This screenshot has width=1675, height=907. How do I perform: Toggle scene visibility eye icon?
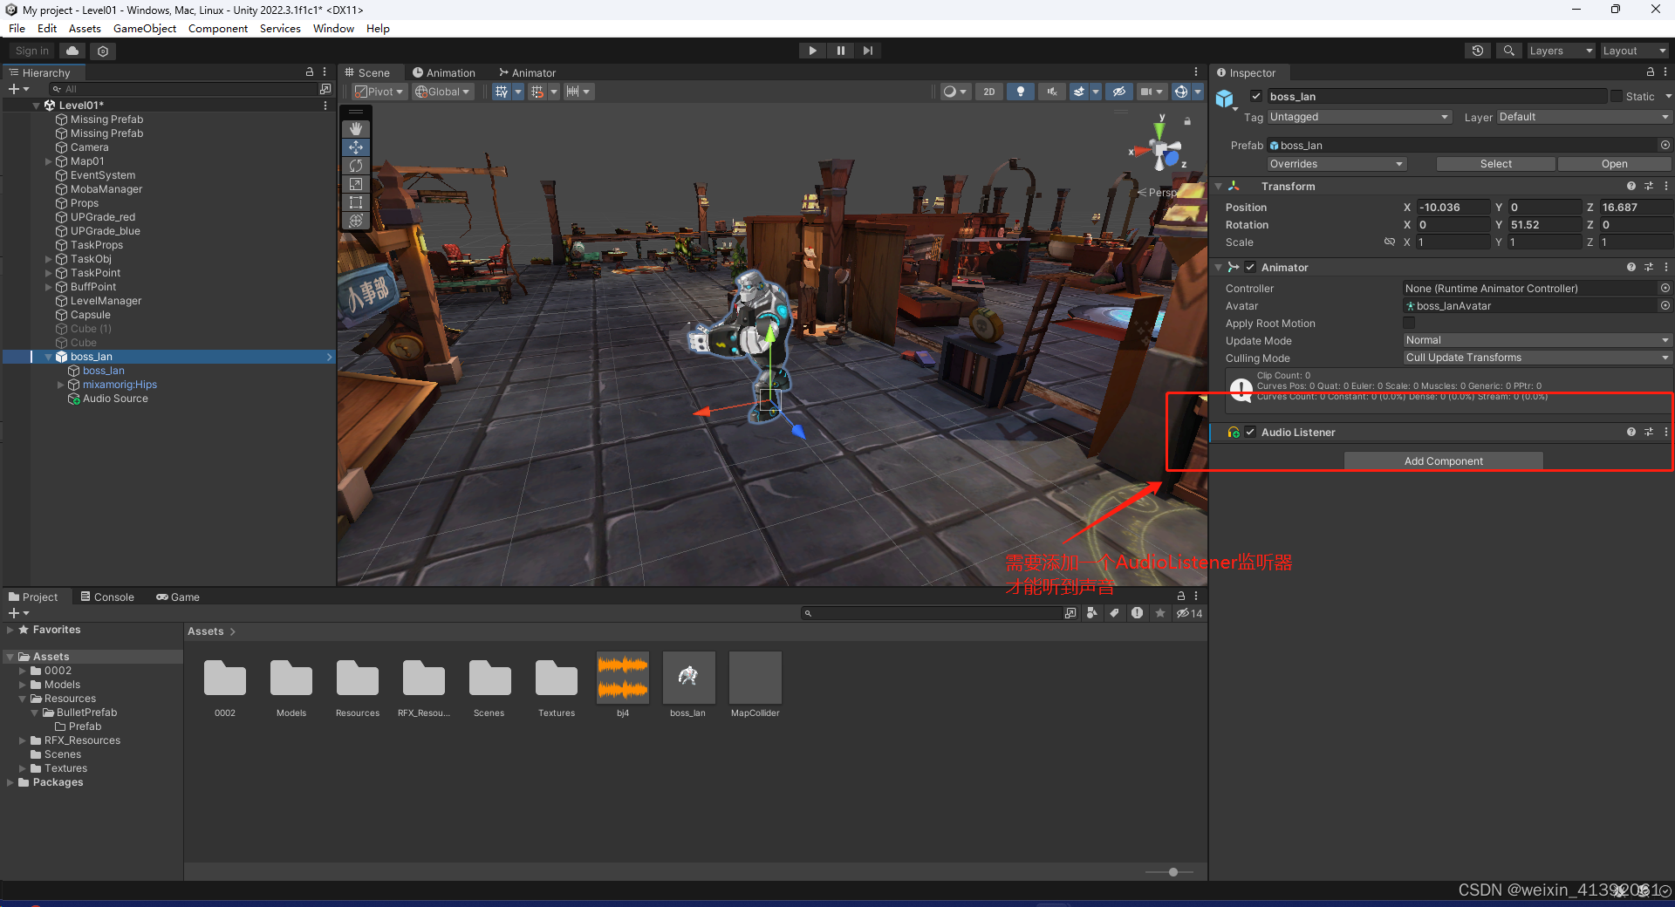(x=1119, y=92)
